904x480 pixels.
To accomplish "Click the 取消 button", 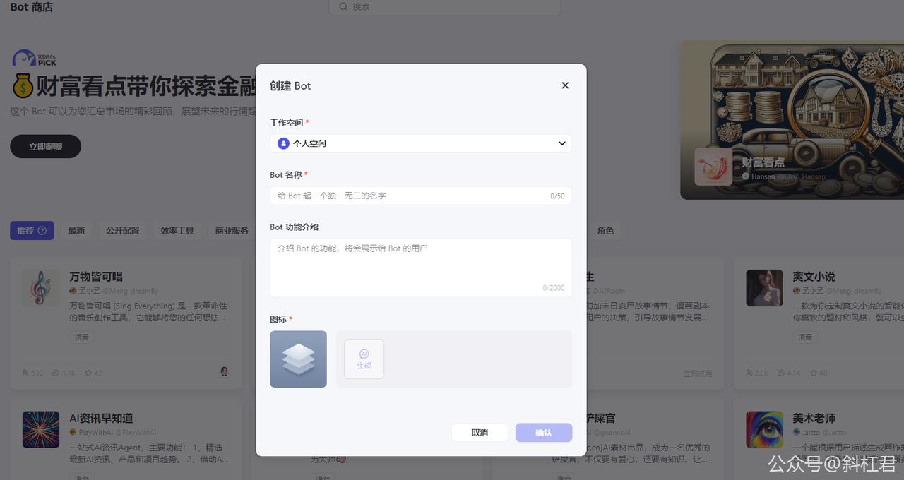I will pos(480,433).
